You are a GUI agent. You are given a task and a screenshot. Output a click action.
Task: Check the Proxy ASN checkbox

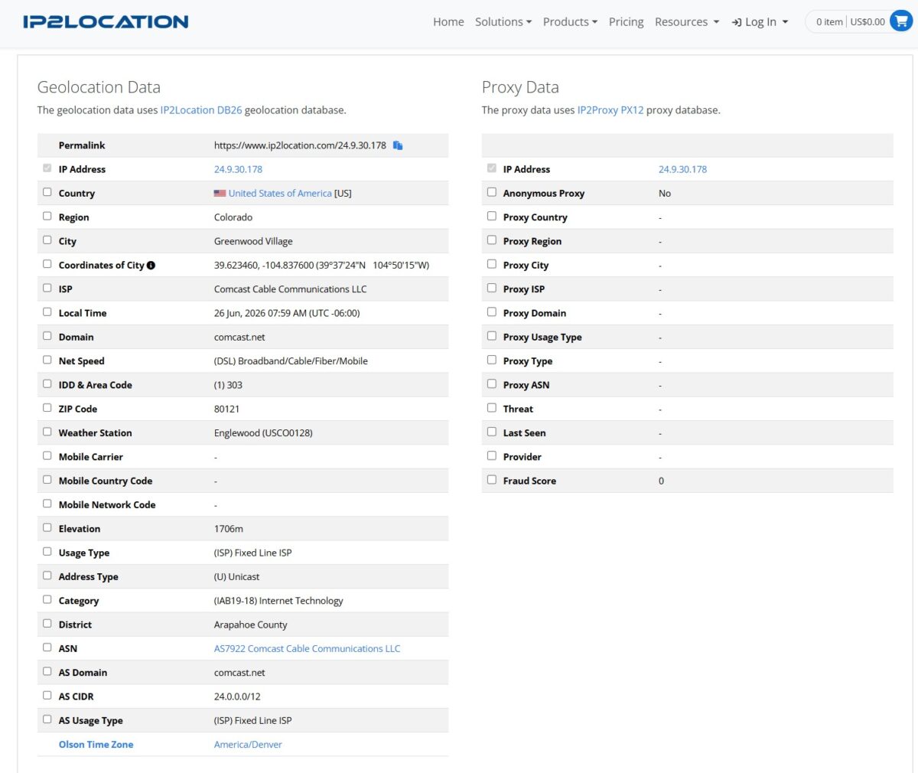coord(492,383)
